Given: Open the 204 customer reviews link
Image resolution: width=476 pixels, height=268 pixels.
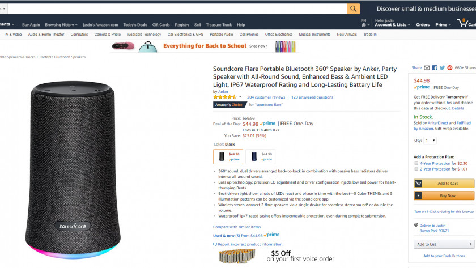Looking at the screenshot, I should click(x=267, y=97).
